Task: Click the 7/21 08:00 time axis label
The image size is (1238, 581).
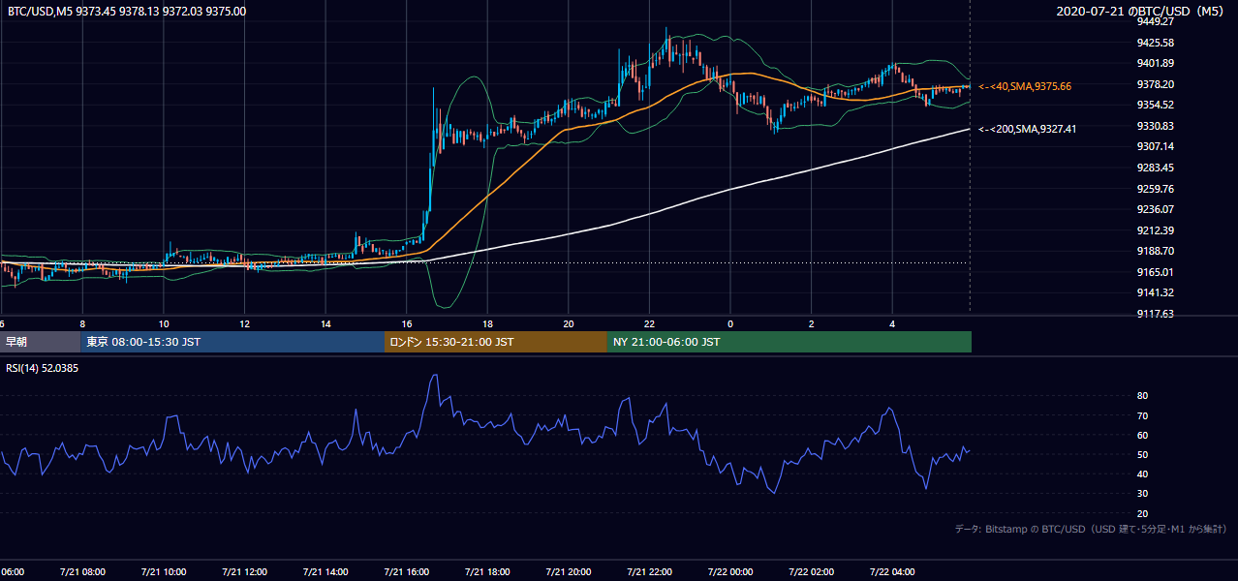Action: pos(82,571)
